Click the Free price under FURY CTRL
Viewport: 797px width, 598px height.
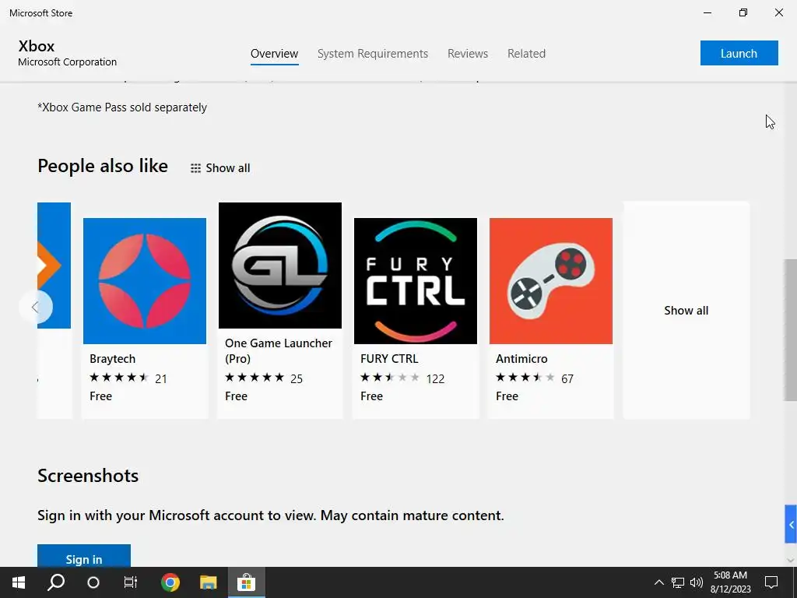[371, 396]
